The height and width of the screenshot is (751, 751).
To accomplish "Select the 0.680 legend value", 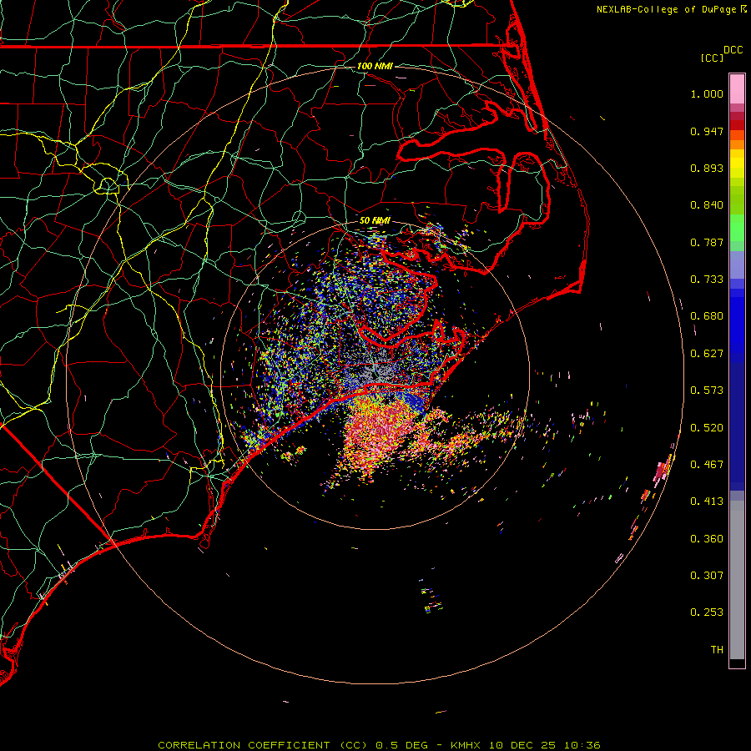I will coord(707,316).
